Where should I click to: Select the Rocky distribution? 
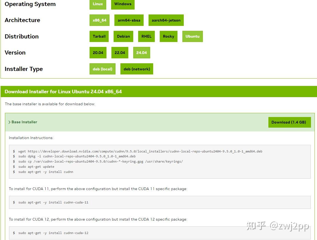click(168, 36)
